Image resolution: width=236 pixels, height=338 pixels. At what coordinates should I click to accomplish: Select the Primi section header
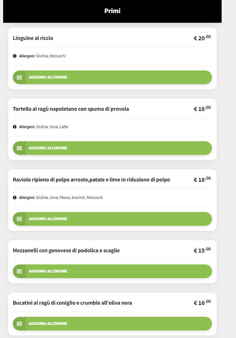point(112,11)
